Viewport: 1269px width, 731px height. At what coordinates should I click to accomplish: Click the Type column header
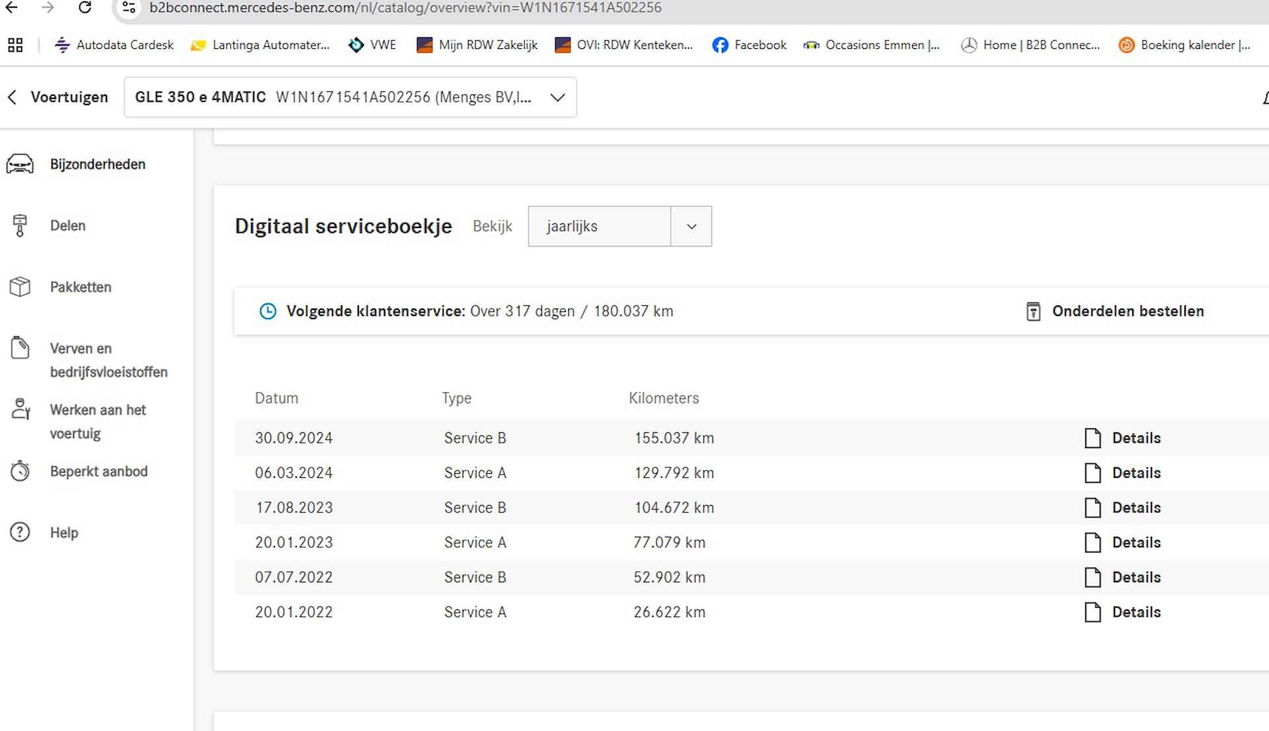457,399
